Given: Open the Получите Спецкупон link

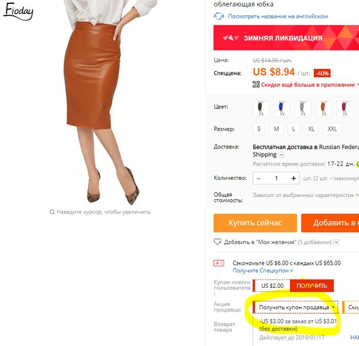Looking at the screenshot, I should tap(263, 271).
